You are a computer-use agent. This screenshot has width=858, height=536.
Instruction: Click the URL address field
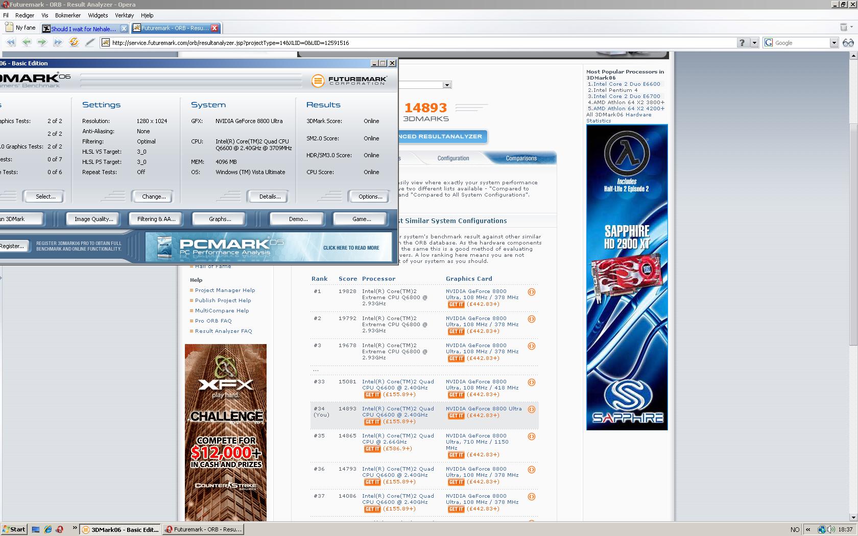tap(419, 43)
